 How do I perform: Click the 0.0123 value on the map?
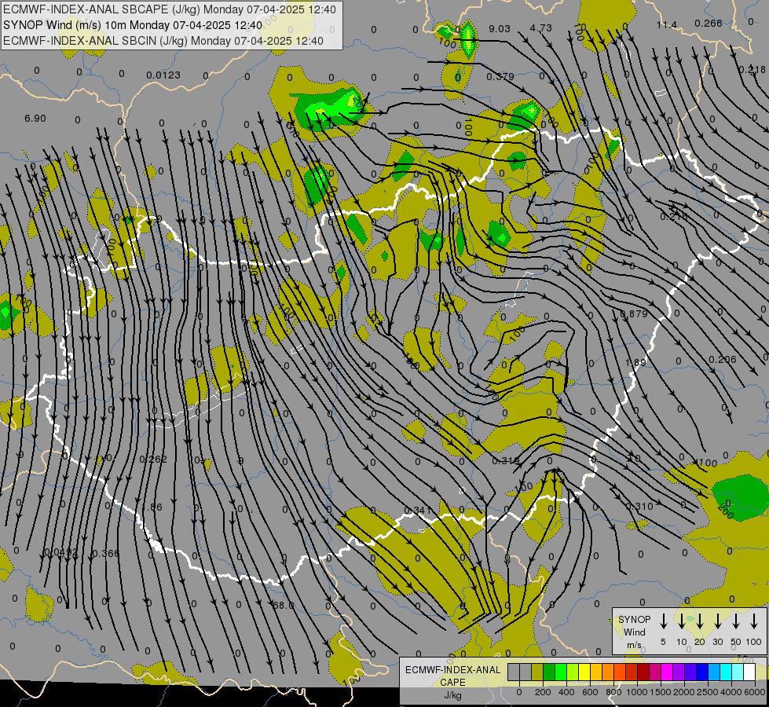click(x=163, y=75)
